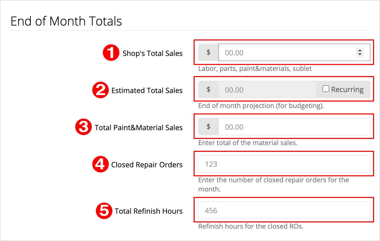Click the spinner control in Shop's Total Sales field

click(360, 53)
